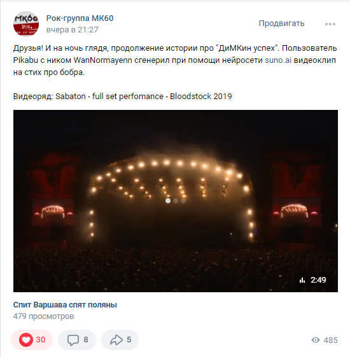Screen dimensions: 350x357
Task: Click the Продвигать link
Action: coord(282,24)
